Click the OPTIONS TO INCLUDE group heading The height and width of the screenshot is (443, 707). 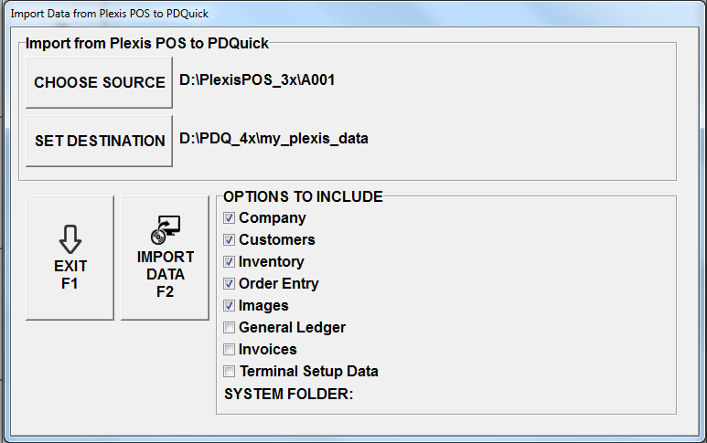303,196
